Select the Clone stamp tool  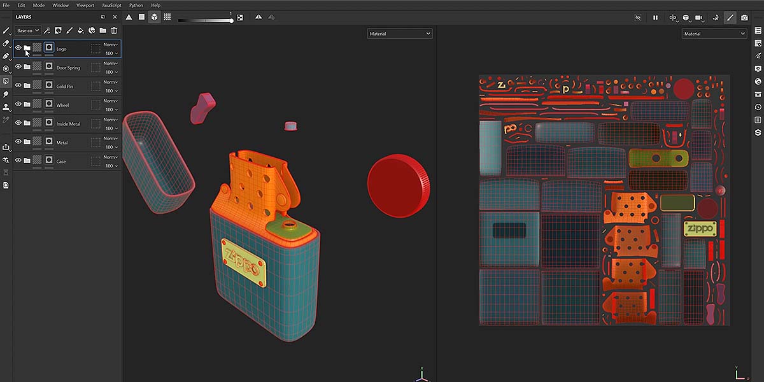tap(6, 107)
